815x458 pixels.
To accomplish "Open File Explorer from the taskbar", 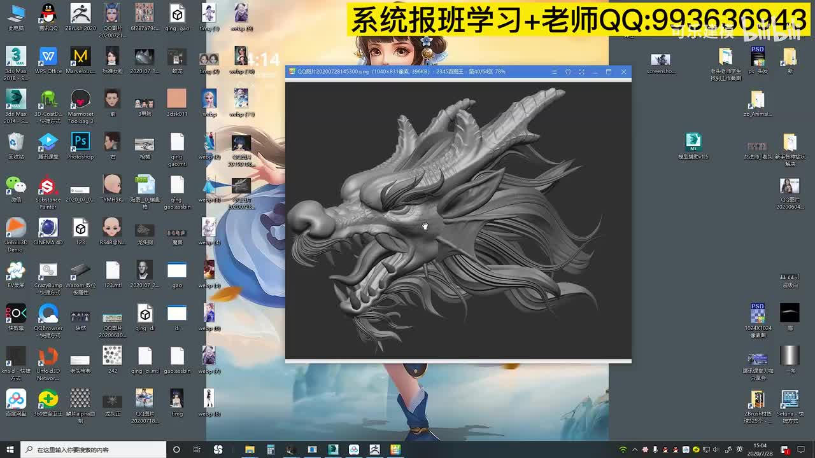I will [250, 449].
